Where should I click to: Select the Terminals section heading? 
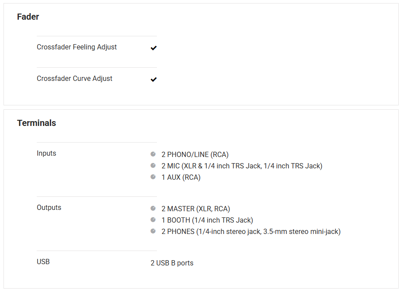click(x=37, y=123)
